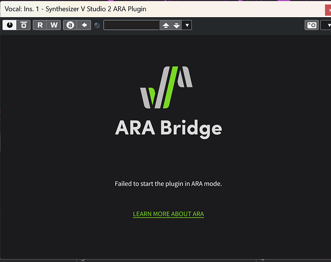The image size is (331, 262).
Task: Click 'Failed to start the plugin in ARA mode.' text
Action: (168, 184)
